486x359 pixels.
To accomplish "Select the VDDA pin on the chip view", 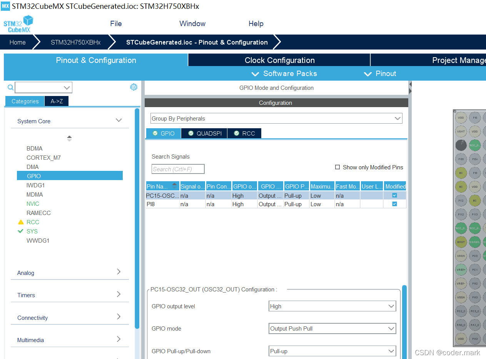I will [x=461, y=256].
